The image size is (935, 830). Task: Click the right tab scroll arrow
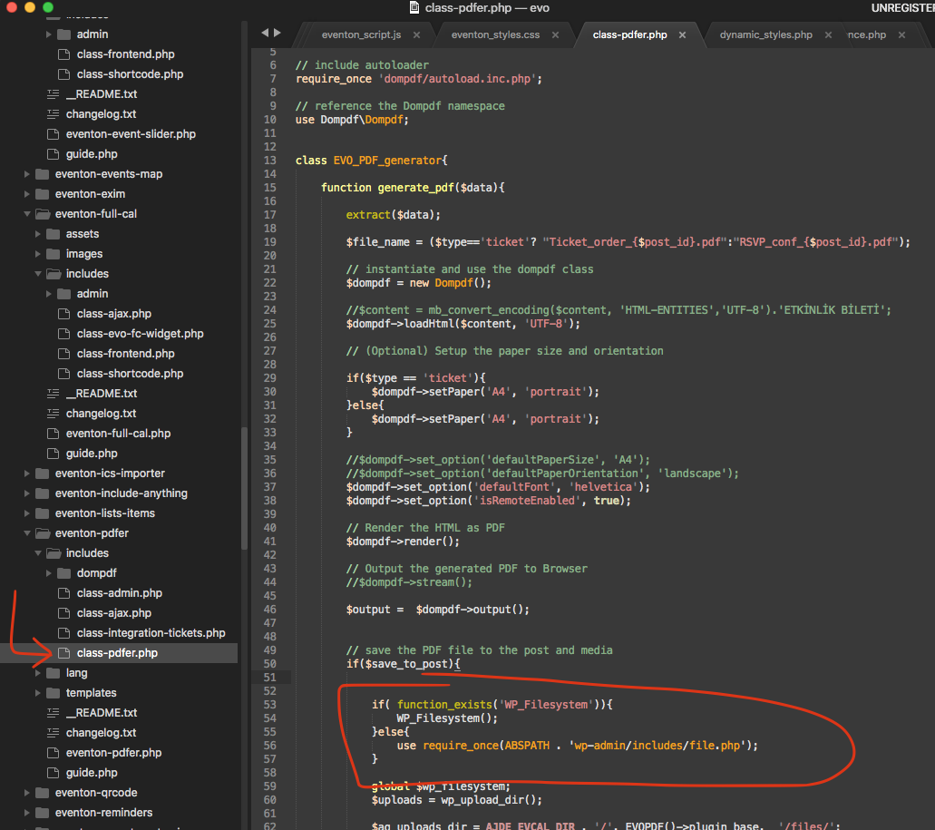(277, 33)
